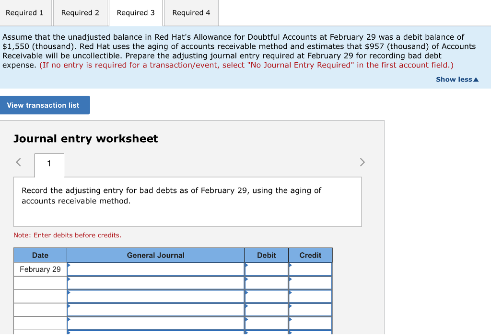The width and height of the screenshot is (491, 336).
Task: Go to previous journal entry arrow
Action: coord(19,162)
